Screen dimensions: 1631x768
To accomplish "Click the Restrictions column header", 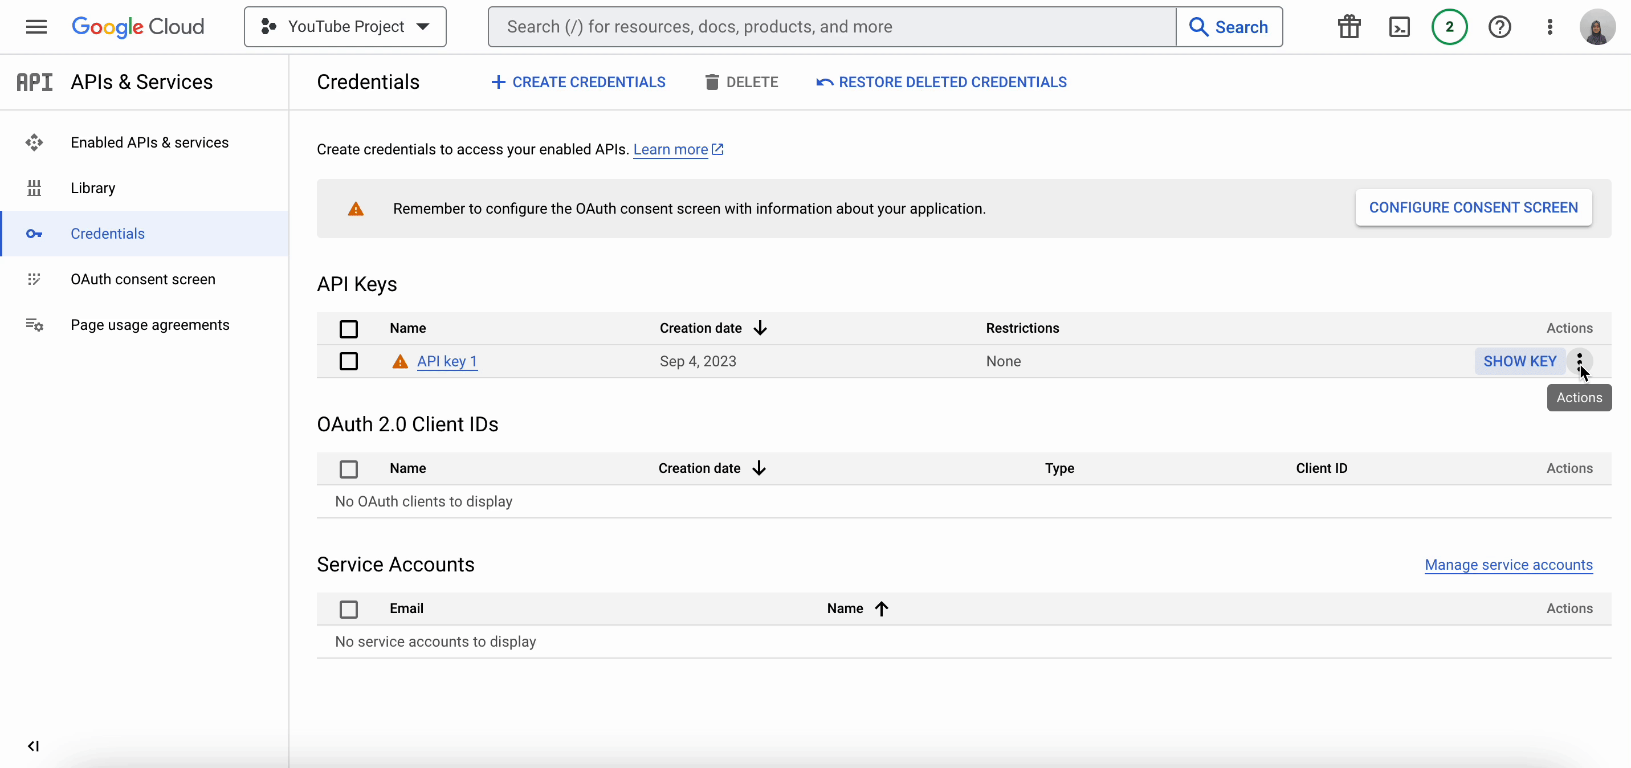I will (x=1022, y=328).
